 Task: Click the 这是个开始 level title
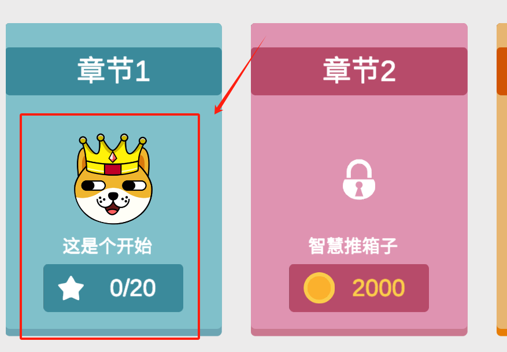pyautogui.click(x=108, y=246)
